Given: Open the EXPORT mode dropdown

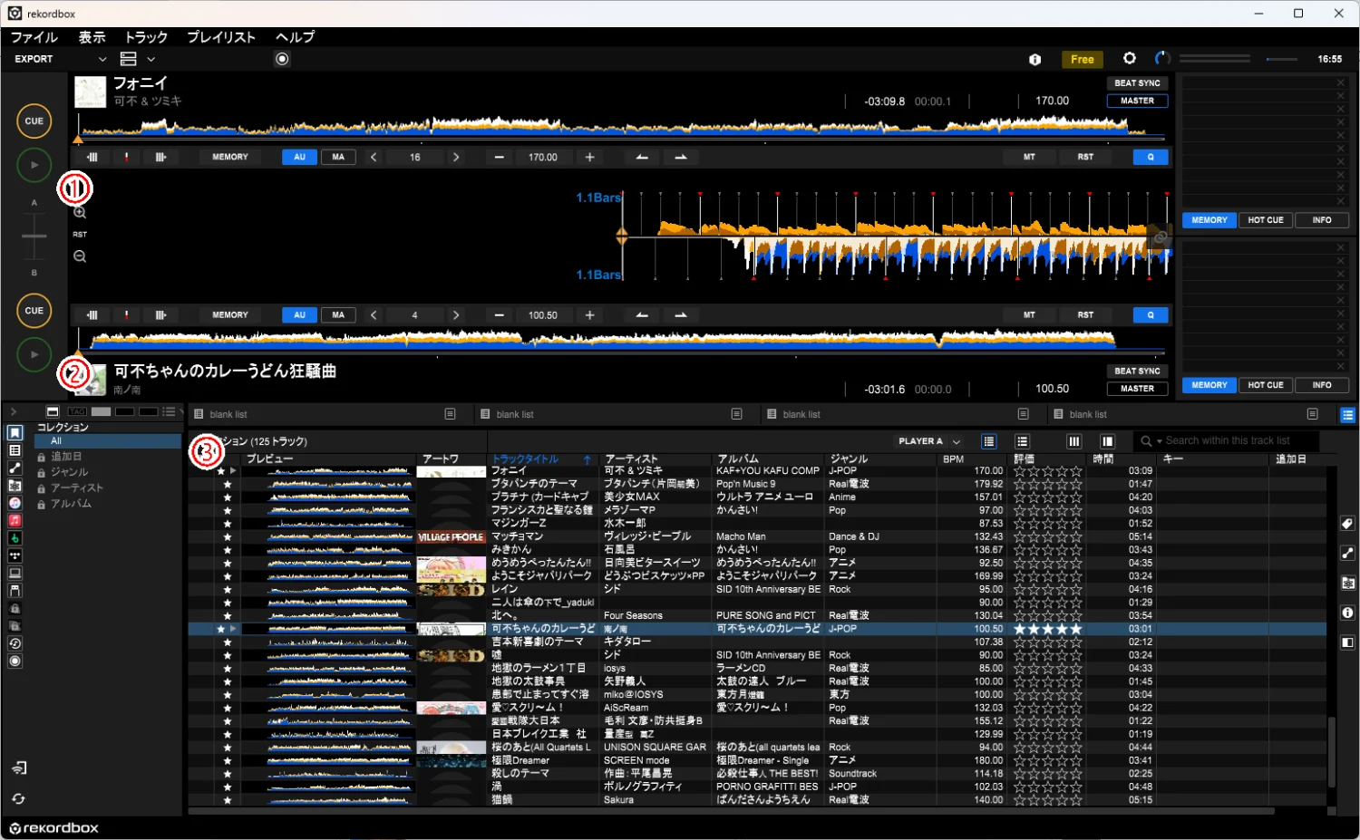Looking at the screenshot, I should [x=60, y=59].
